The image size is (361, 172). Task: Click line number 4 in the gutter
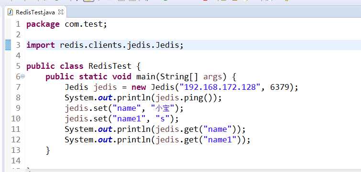[18, 55]
